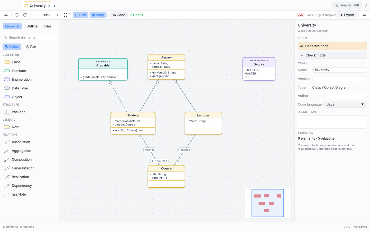
Task: Toggle Snap to grid
Action: tap(98, 15)
